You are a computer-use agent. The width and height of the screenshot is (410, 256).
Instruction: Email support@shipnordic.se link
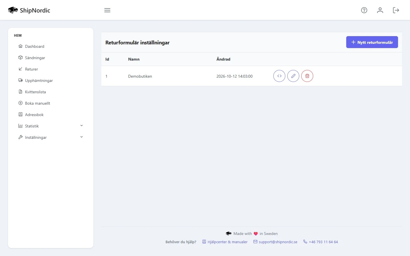(x=275, y=242)
